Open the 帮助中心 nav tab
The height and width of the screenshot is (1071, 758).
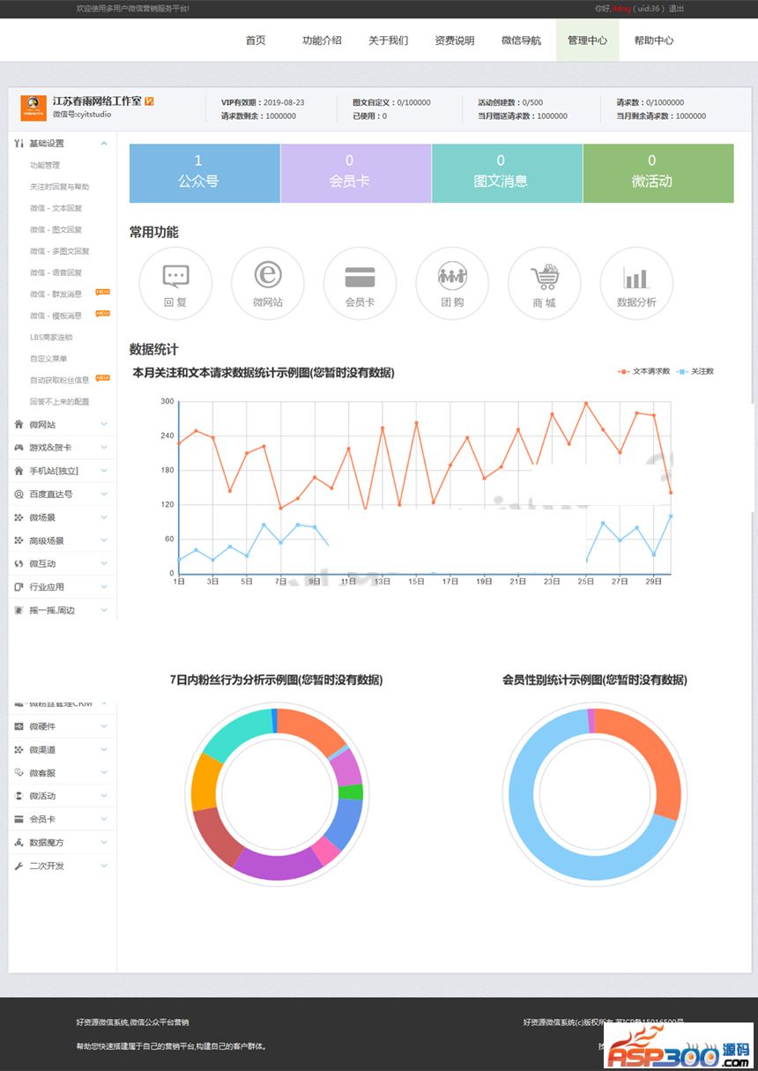pos(654,41)
